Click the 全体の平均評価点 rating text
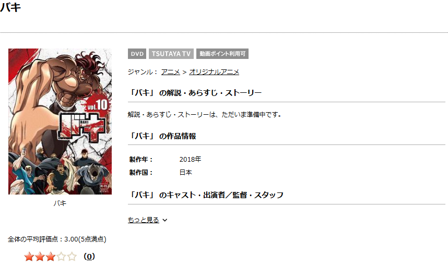Screen dimensions: 448x266 tap(57, 239)
